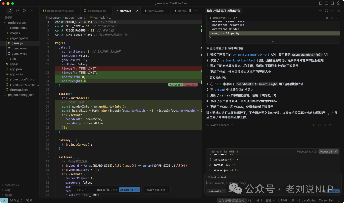
Task: Accept game.wxss diff with checkmark icon
Action: click(332, 18)
